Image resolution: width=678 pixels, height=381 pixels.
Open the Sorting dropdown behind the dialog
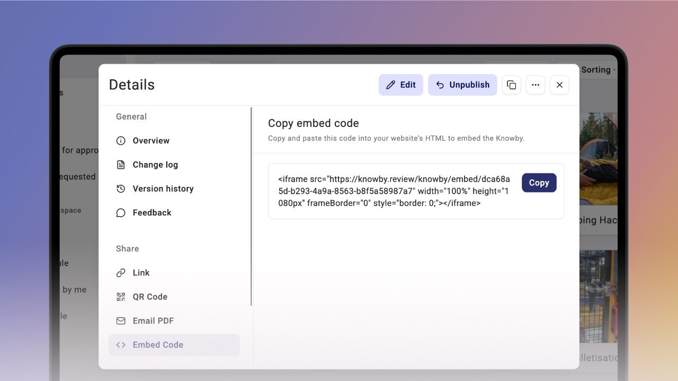(x=599, y=70)
